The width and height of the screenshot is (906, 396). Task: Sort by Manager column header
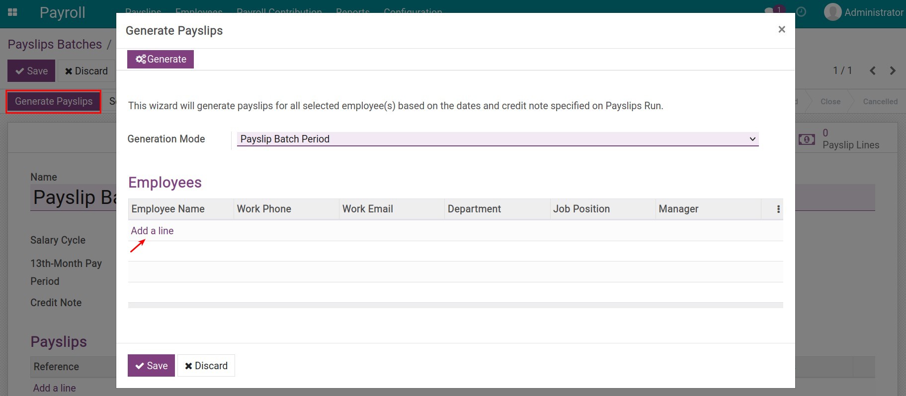tap(708, 209)
